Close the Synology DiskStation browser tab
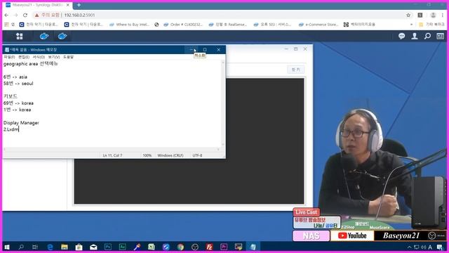The width and height of the screenshot is (449, 253). coord(68,5)
